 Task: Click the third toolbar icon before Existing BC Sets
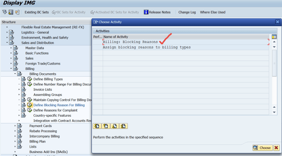[17, 12]
